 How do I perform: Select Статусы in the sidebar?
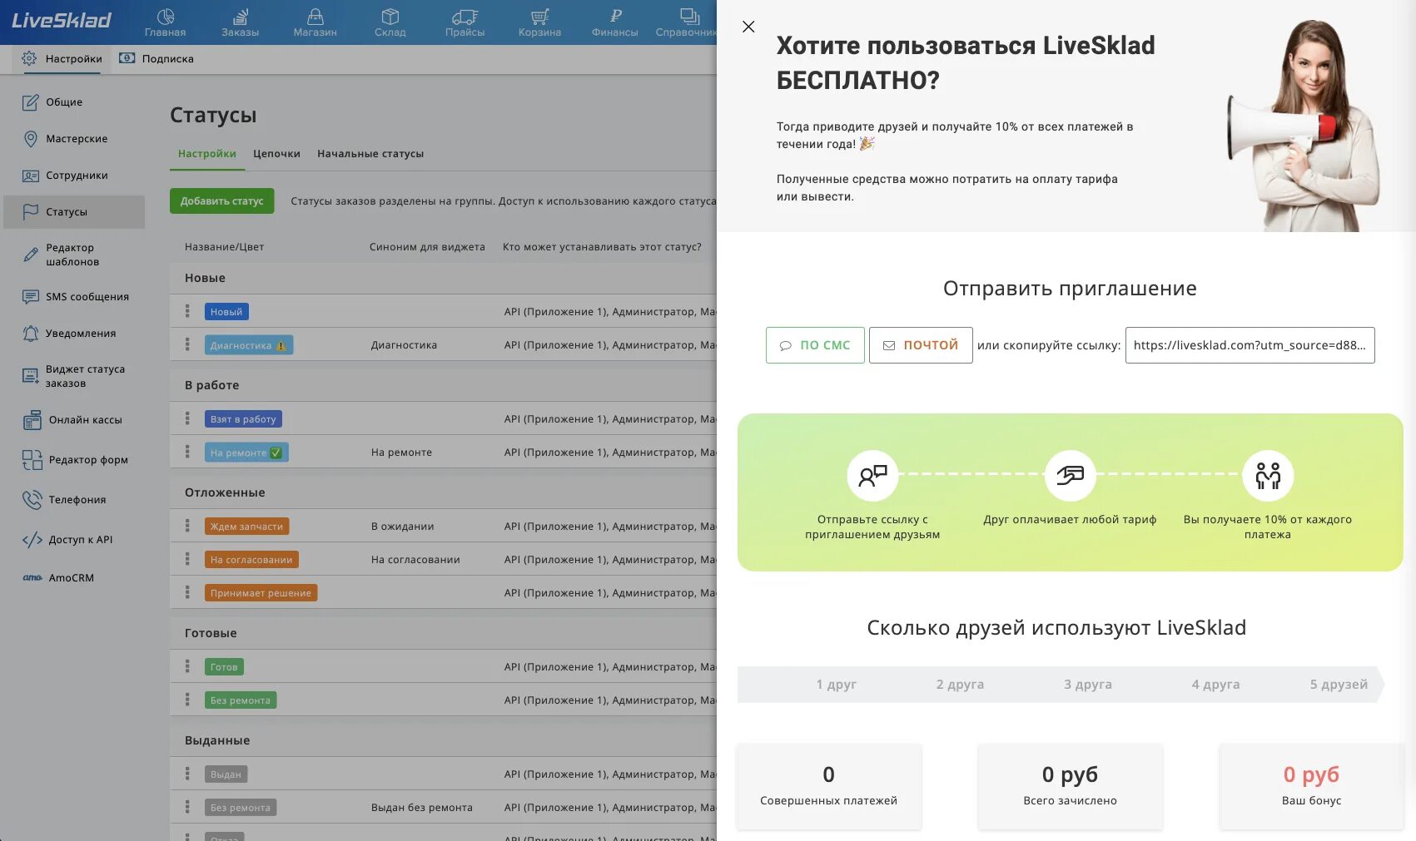(74, 212)
